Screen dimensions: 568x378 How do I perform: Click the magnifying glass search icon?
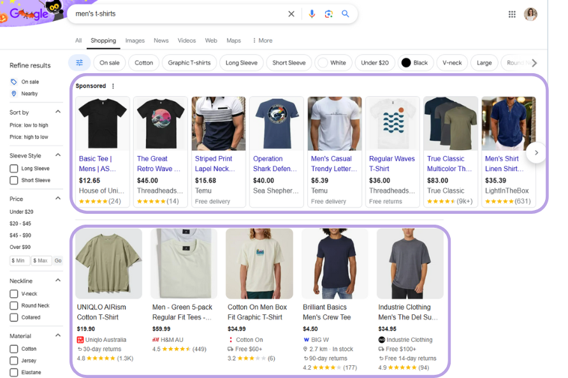pyautogui.click(x=345, y=13)
